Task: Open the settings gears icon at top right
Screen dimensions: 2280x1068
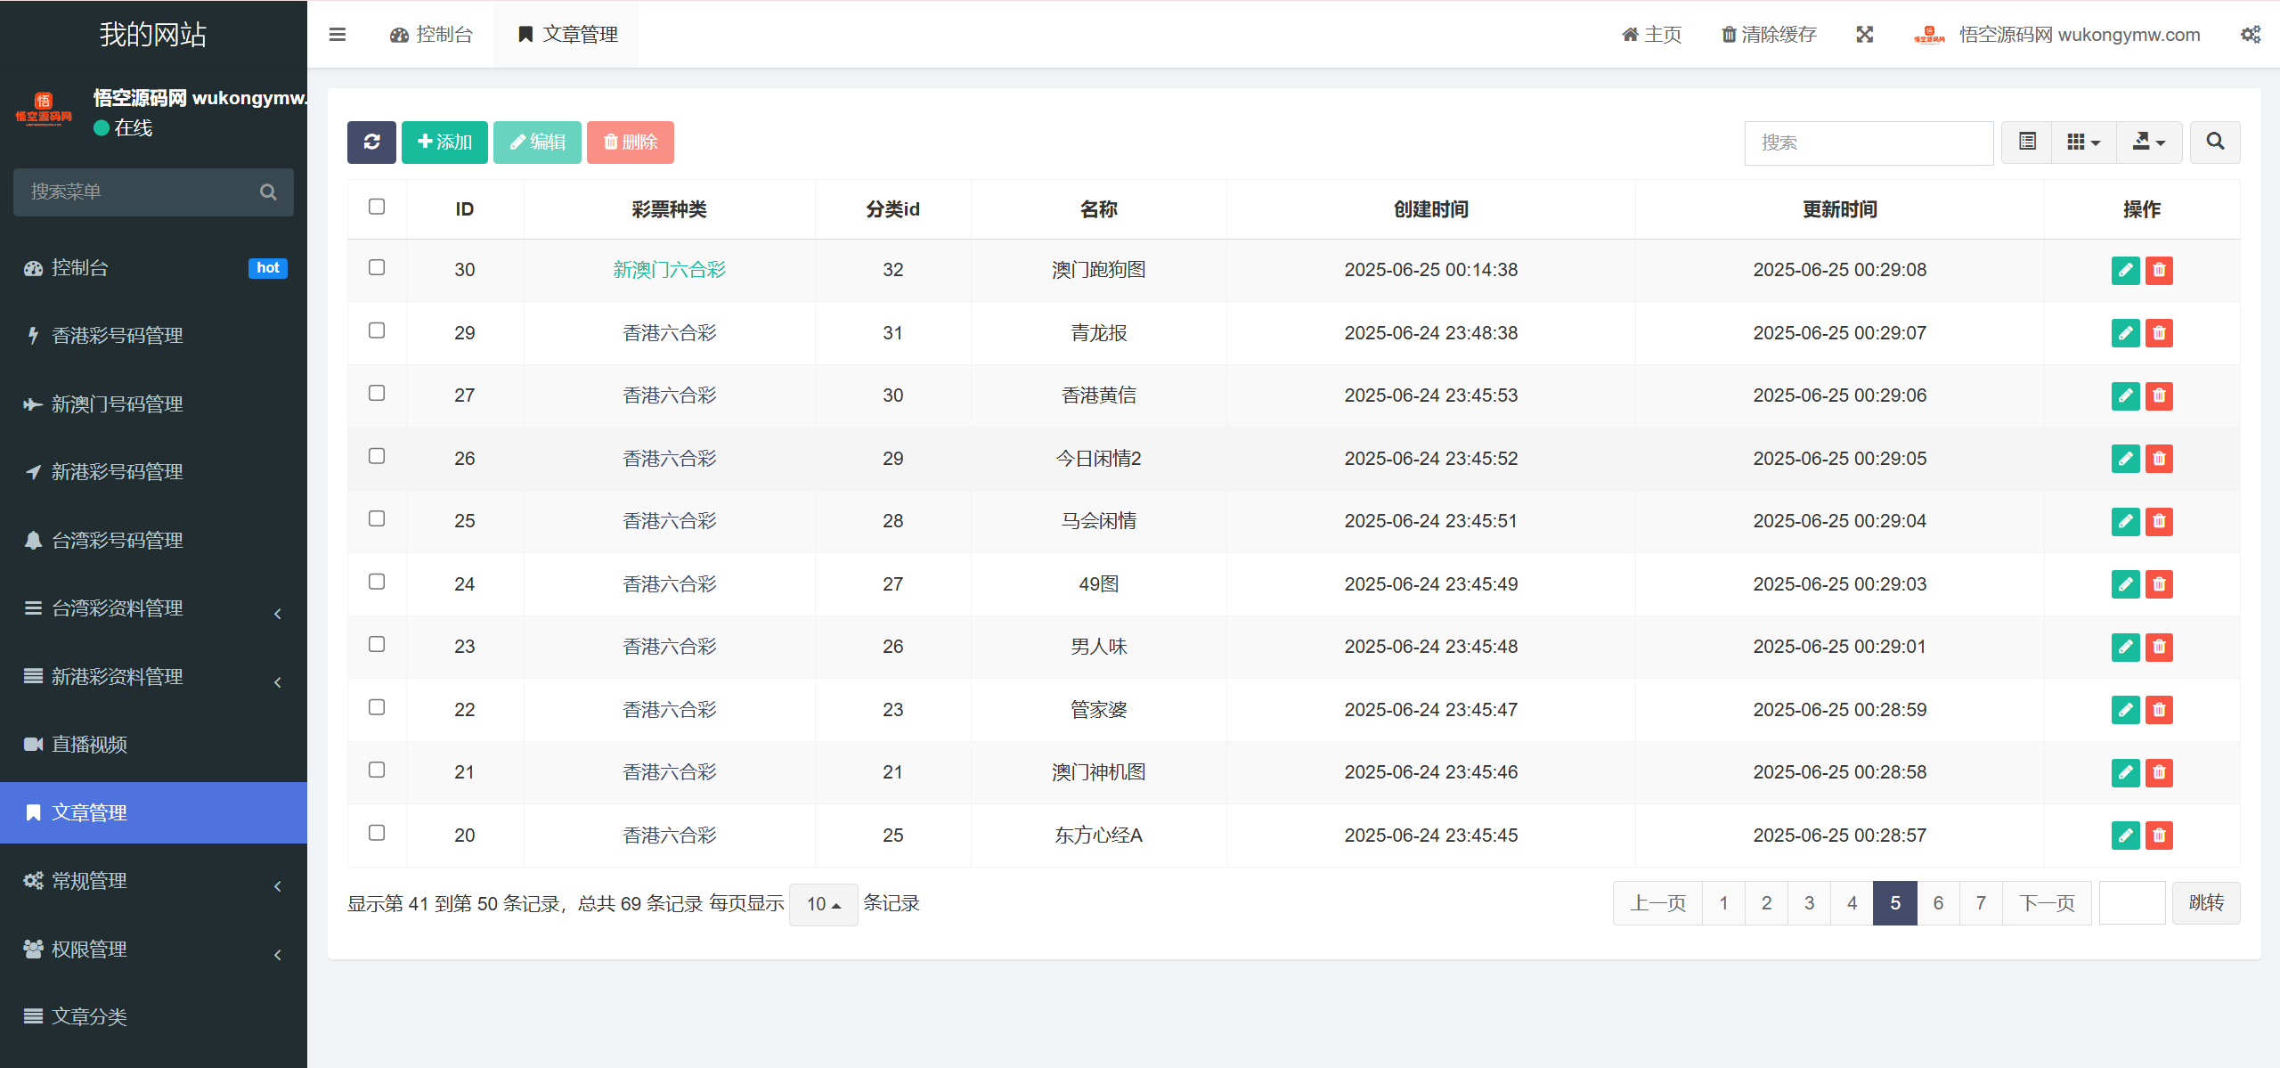Action: pos(2251,35)
